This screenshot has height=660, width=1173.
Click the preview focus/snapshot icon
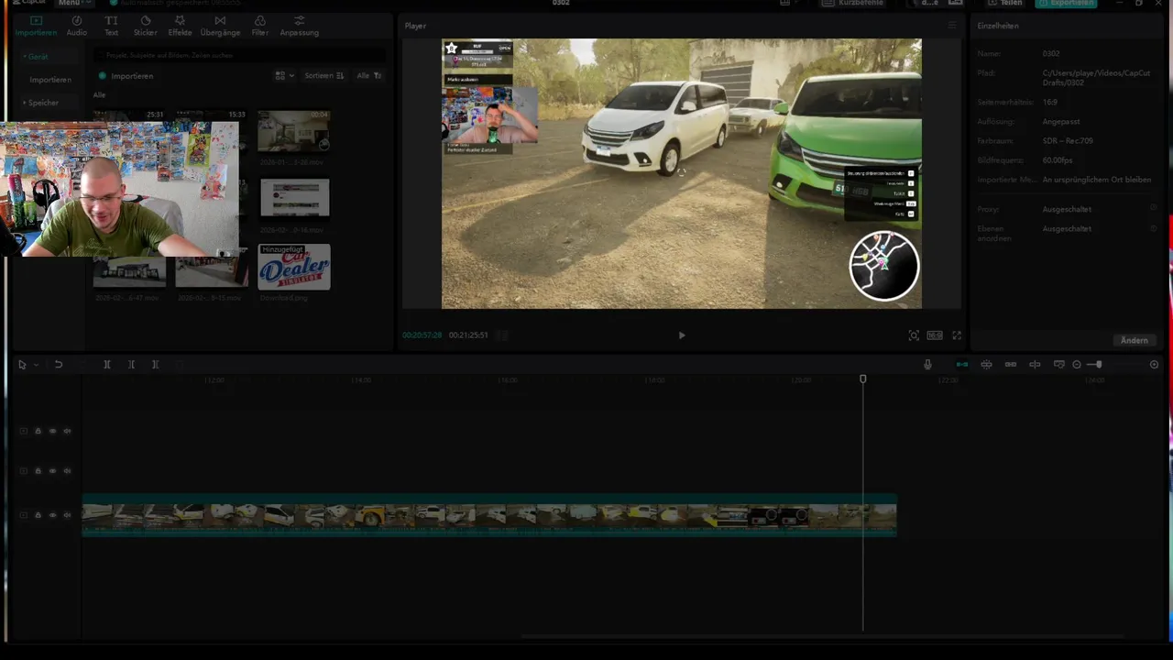tap(914, 335)
